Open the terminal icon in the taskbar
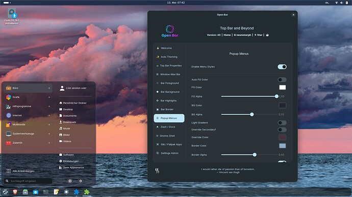The height and width of the screenshot is (197, 352). point(46,191)
